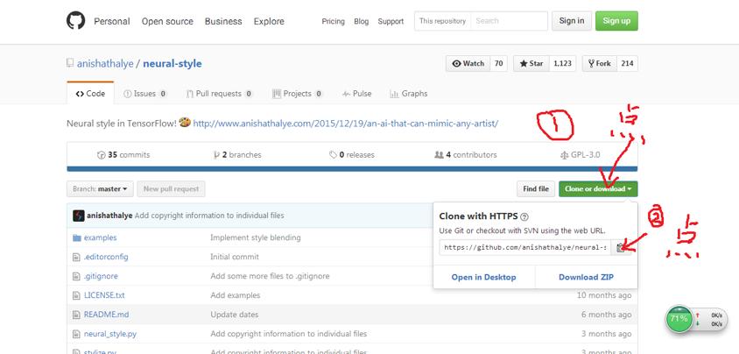The height and width of the screenshot is (354, 739).
Task: Open the anishathalye user profile link
Action: pos(105,63)
